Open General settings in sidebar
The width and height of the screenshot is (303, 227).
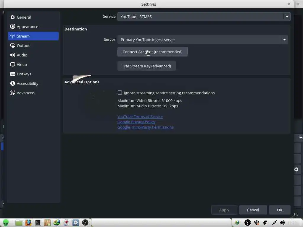[x=33, y=17]
